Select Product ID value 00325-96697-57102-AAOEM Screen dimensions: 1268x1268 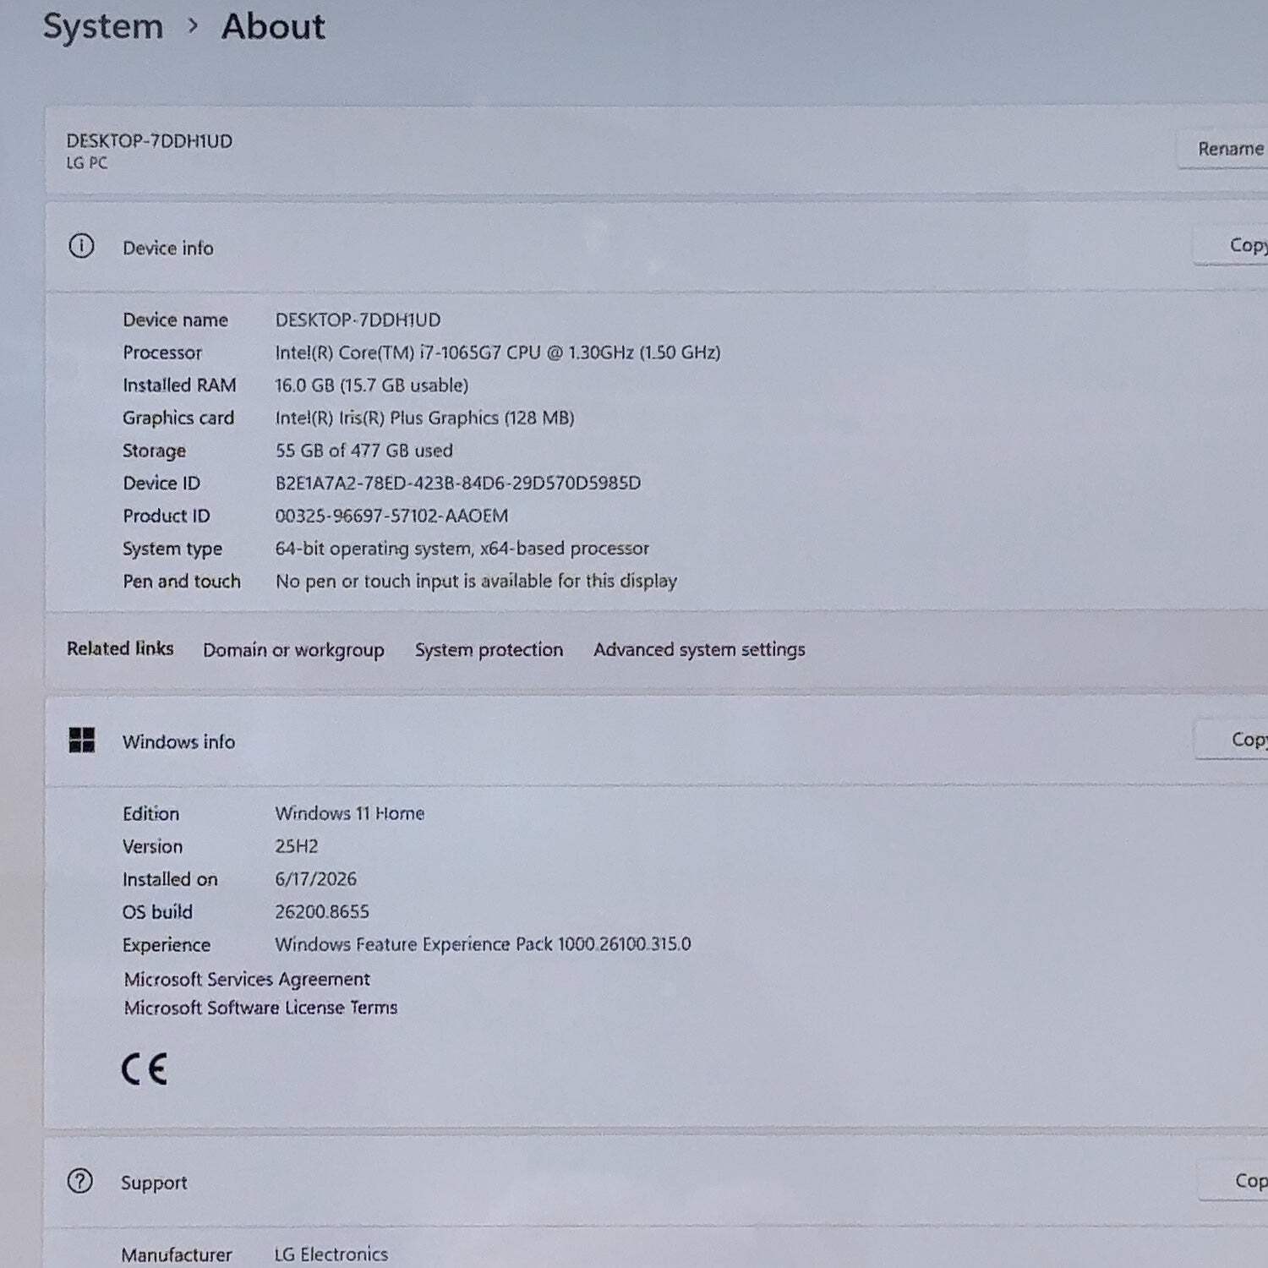[x=391, y=516]
